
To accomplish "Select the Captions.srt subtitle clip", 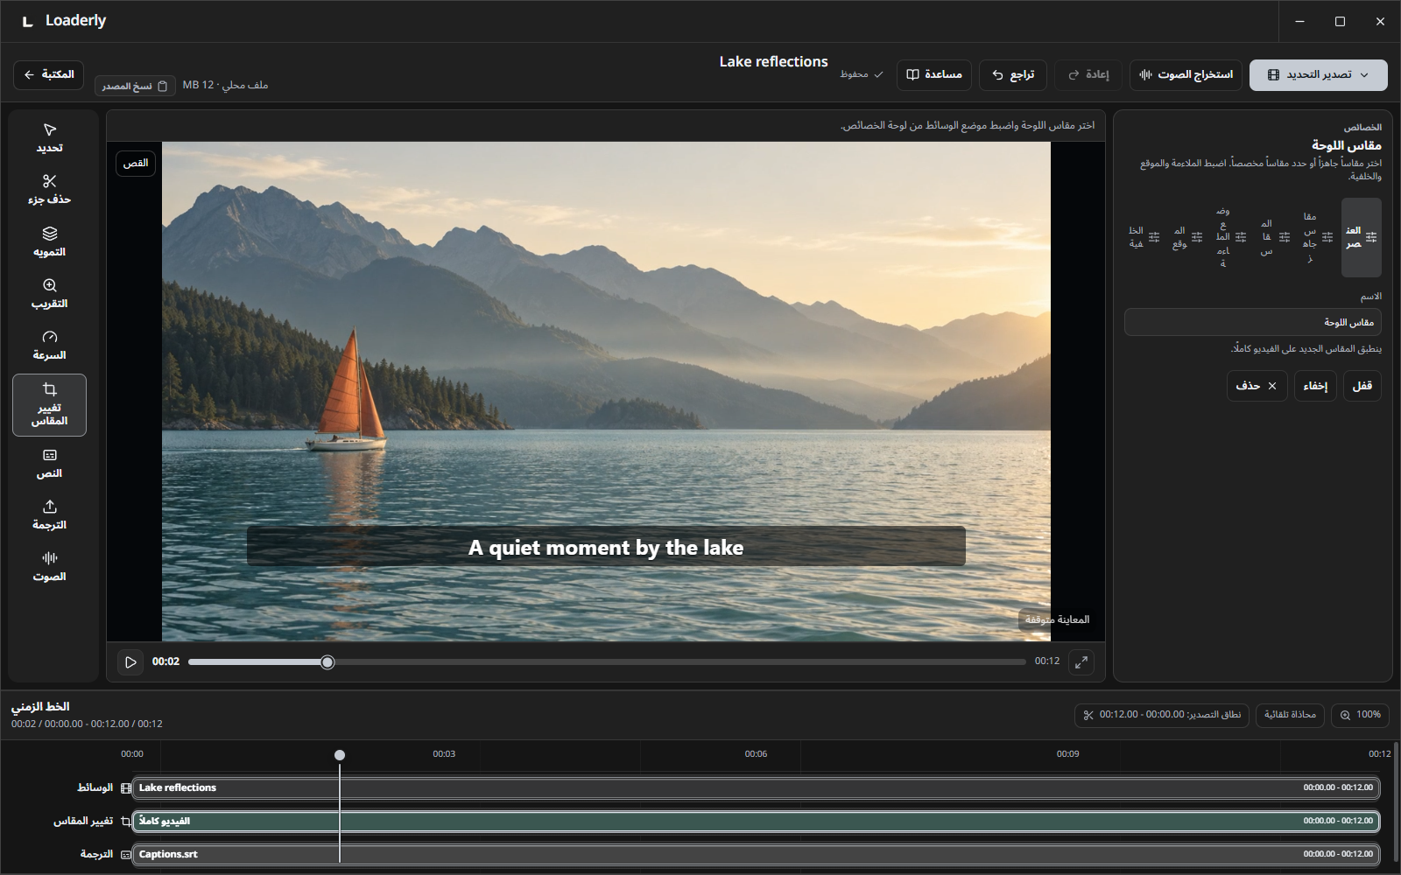I will (757, 854).
